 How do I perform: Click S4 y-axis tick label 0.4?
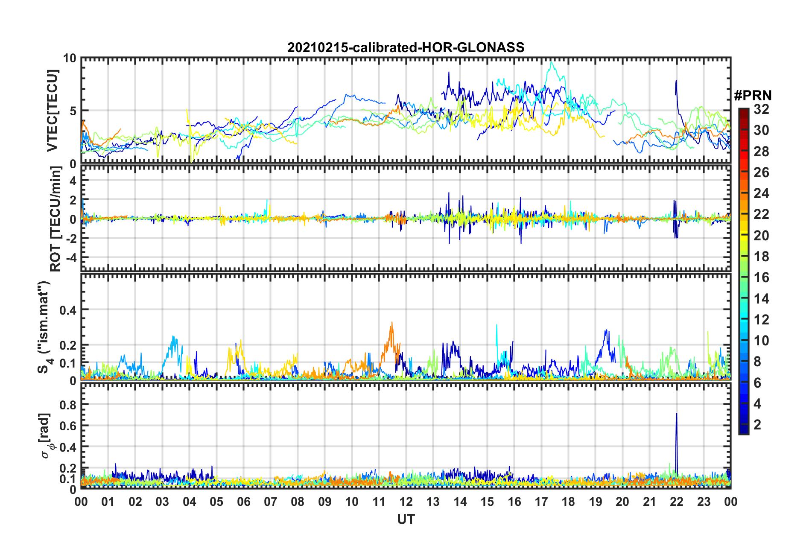point(68,310)
